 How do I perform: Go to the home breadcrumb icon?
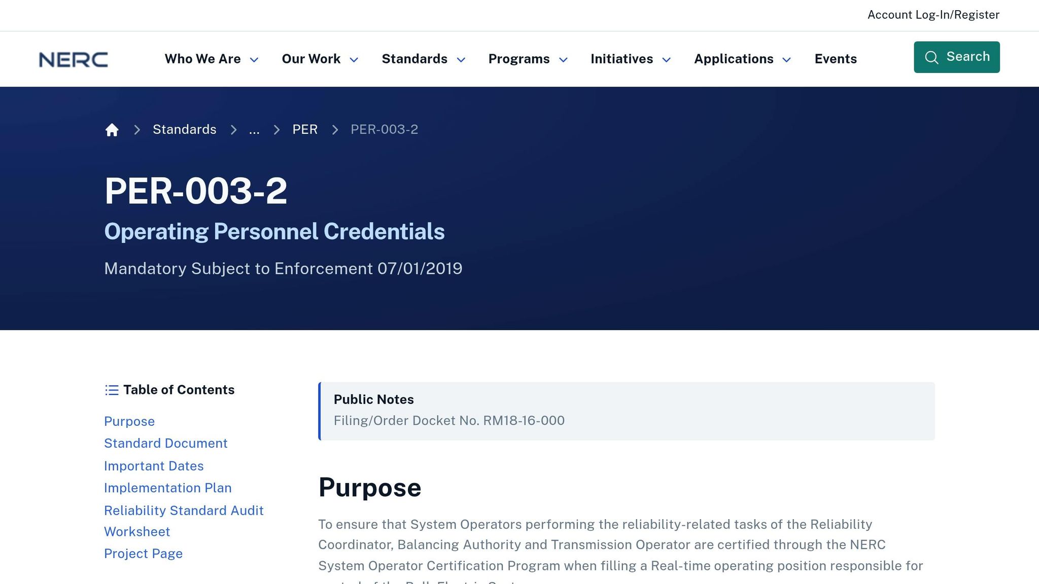click(x=112, y=130)
